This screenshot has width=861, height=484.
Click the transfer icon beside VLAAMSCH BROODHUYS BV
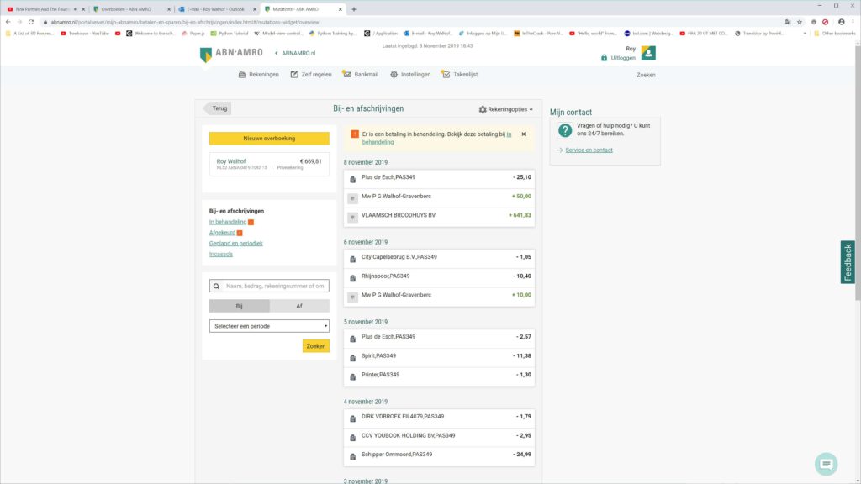pyautogui.click(x=353, y=216)
